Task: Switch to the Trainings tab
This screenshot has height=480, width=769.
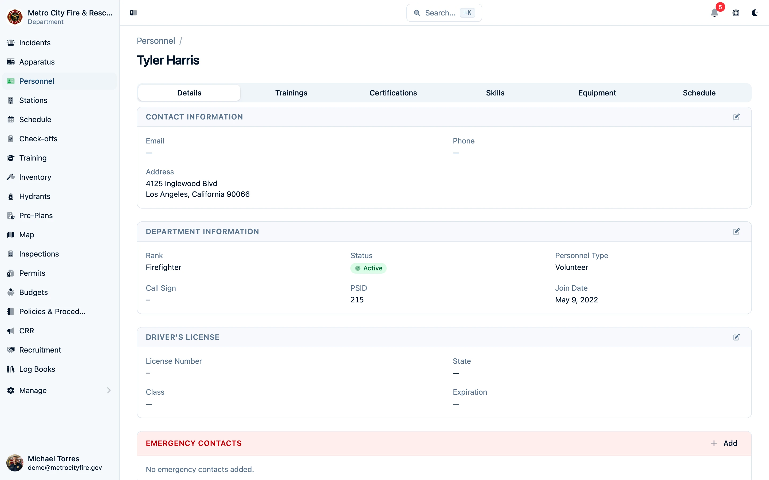Action: (291, 93)
